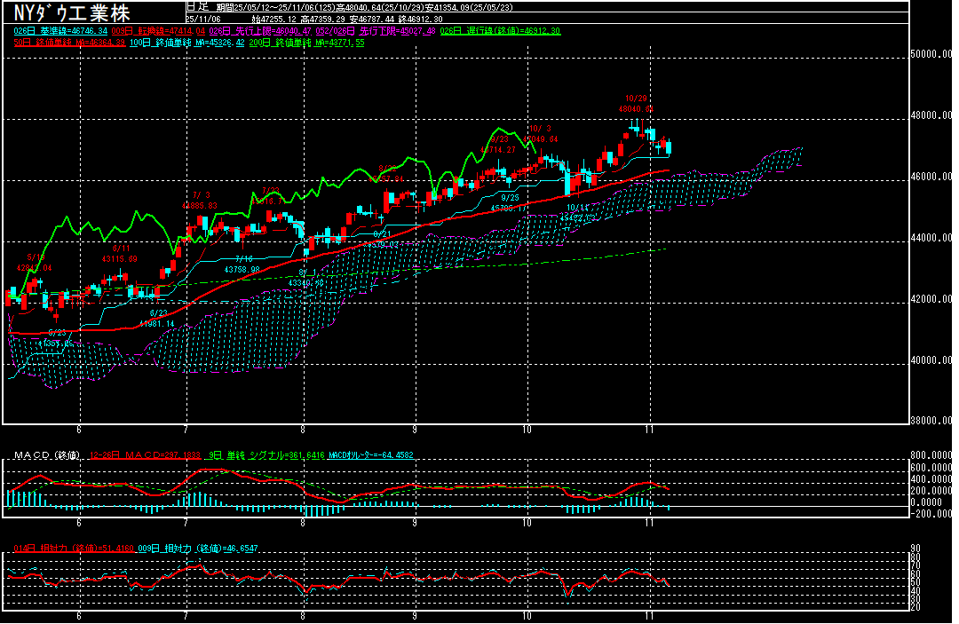Viewport: 959px width, 624px height.
Task: Click the 50日 終値単純 MA legend
Action: (x=67, y=43)
